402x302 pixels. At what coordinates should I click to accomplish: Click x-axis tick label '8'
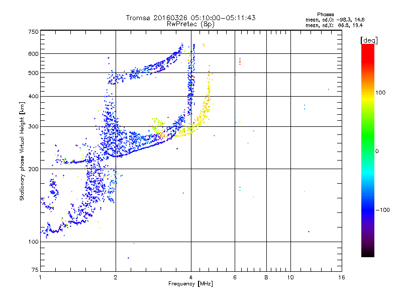(266, 277)
